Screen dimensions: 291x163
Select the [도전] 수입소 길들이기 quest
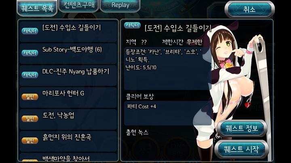68,32
